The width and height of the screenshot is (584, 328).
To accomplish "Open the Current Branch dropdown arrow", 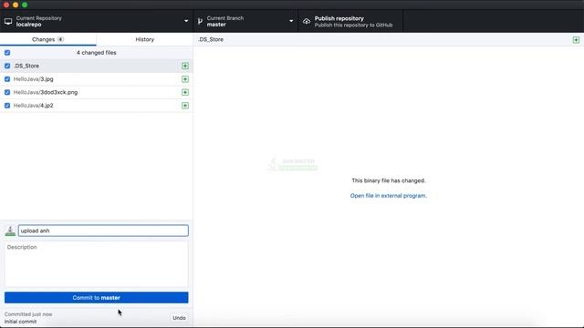I will (291, 21).
